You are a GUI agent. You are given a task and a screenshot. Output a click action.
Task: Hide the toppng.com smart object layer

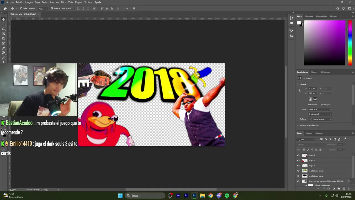coord(298,181)
